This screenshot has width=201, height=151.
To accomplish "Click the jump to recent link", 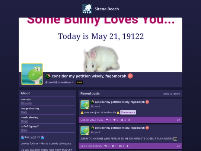I will click(172, 94).
